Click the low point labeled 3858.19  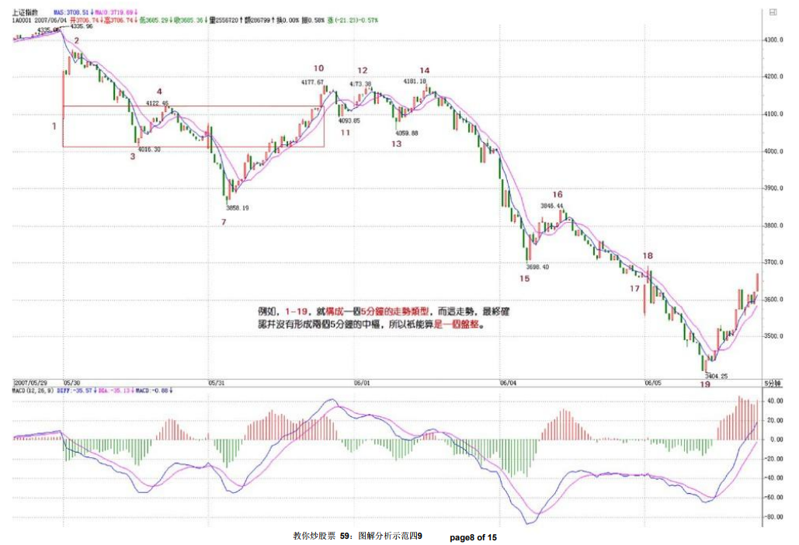(x=237, y=208)
